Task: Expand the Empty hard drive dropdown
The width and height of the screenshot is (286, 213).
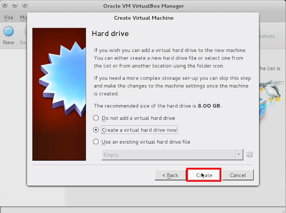Action: [x=239, y=155]
